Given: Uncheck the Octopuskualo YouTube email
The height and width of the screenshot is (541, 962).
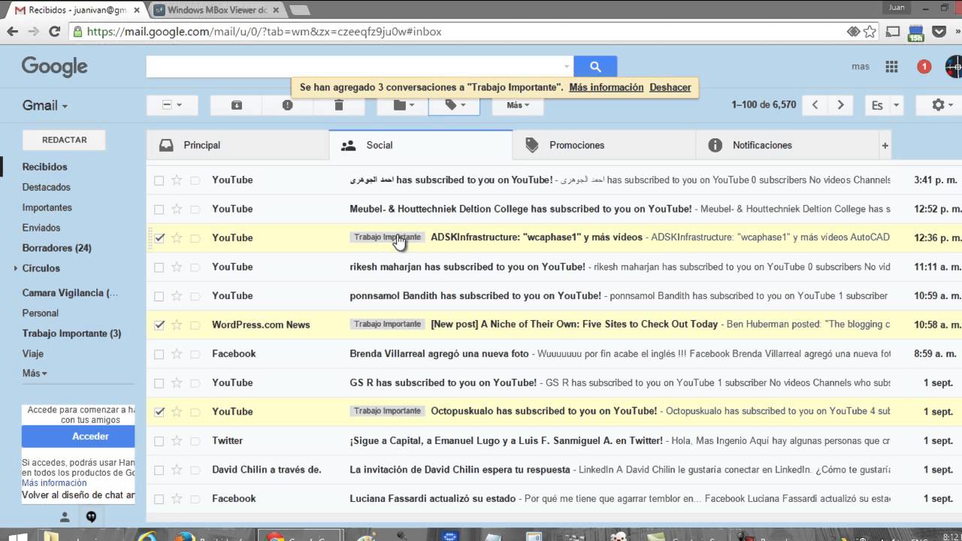Looking at the screenshot, I should point(159,412).
